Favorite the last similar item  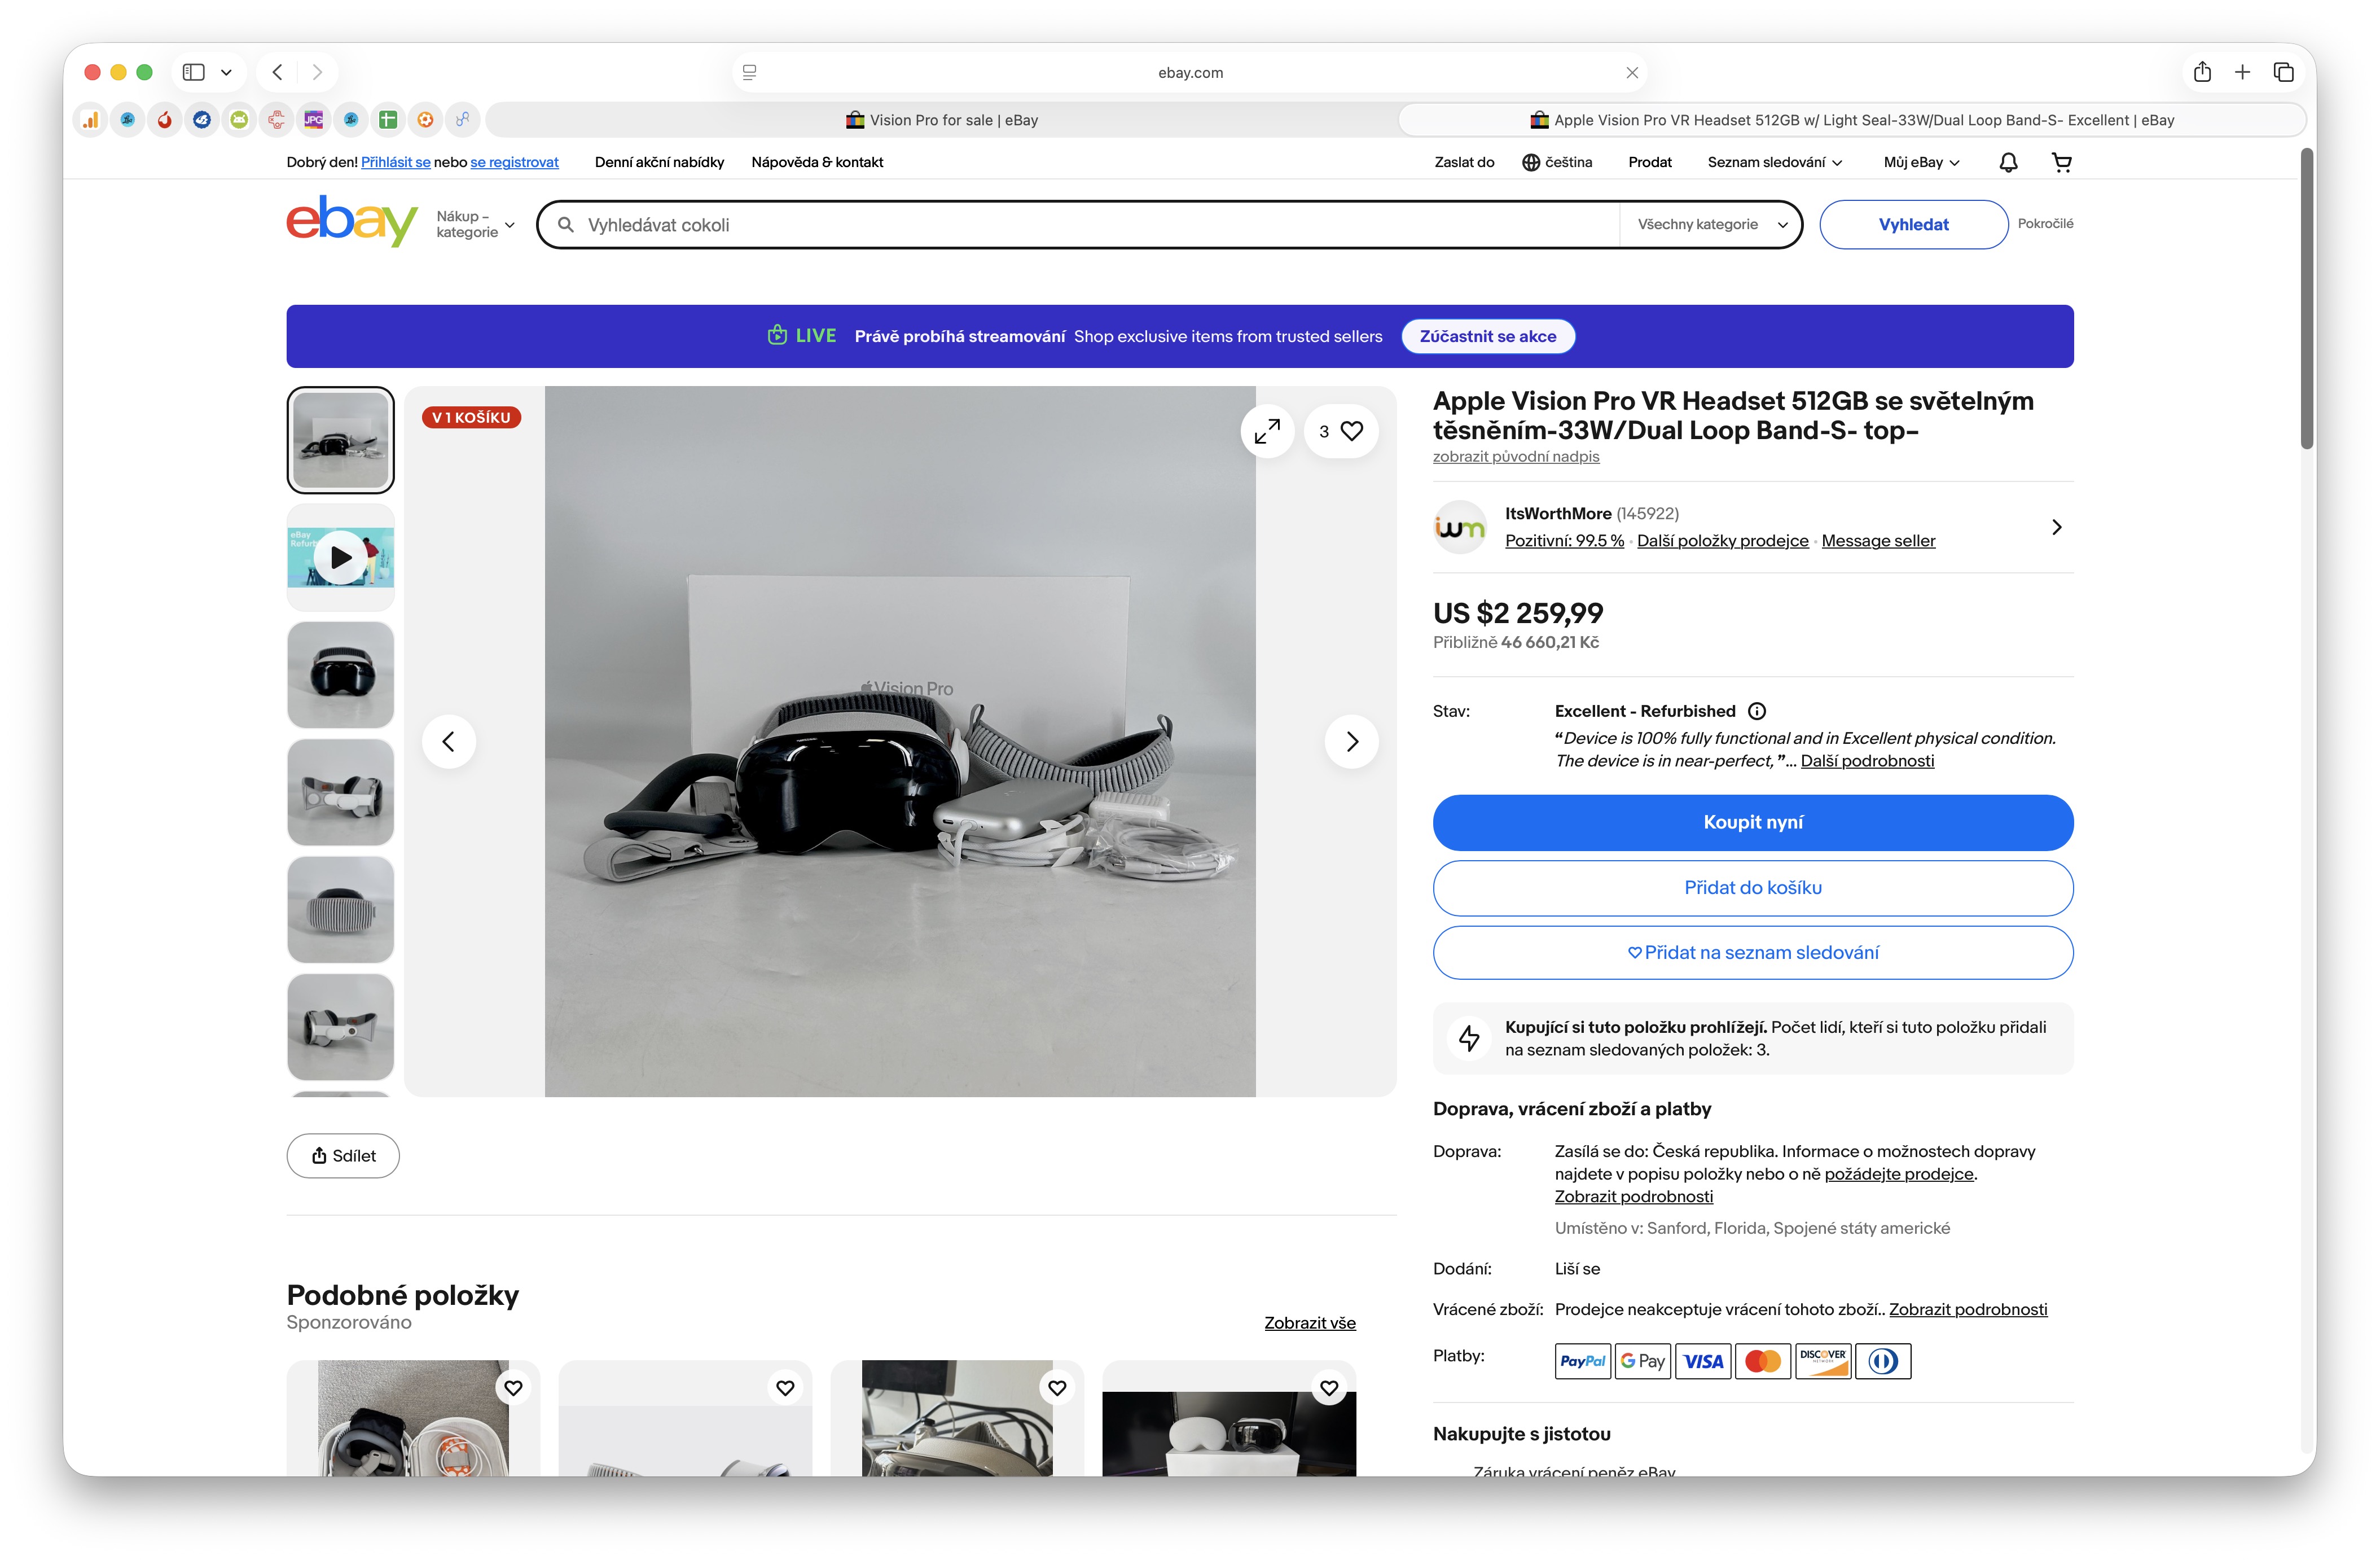[x=1329, y=1388]
